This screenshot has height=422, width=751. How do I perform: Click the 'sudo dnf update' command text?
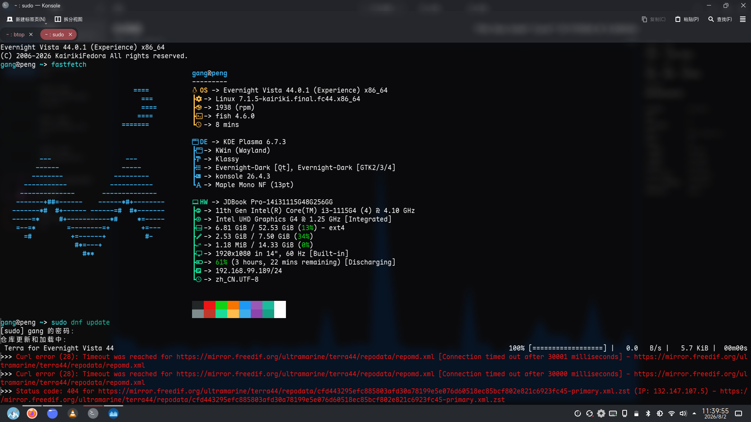click(x=81, y=322)
